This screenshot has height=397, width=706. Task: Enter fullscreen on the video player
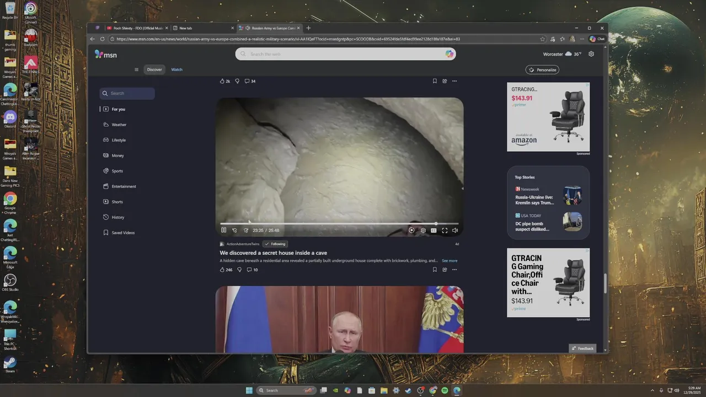pyautogui.click(x=445, y=230)
